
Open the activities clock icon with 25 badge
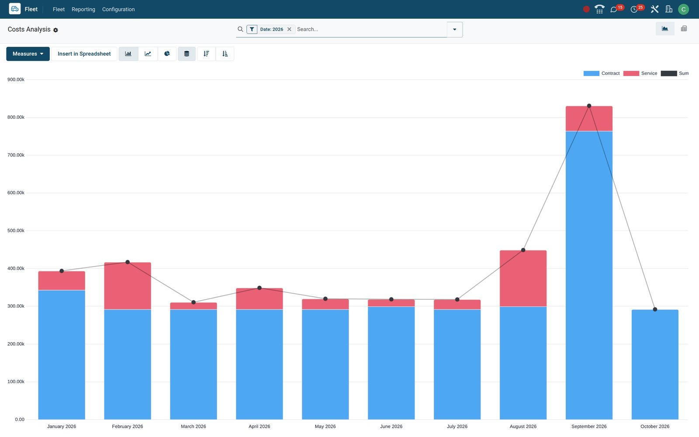(634, 9)
